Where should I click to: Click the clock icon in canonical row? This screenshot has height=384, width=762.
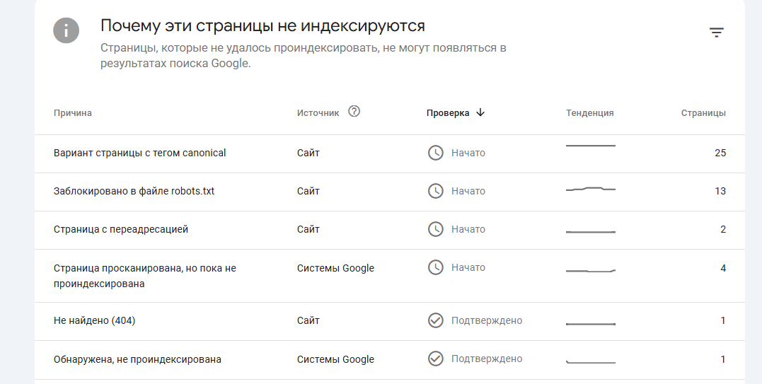436,153
